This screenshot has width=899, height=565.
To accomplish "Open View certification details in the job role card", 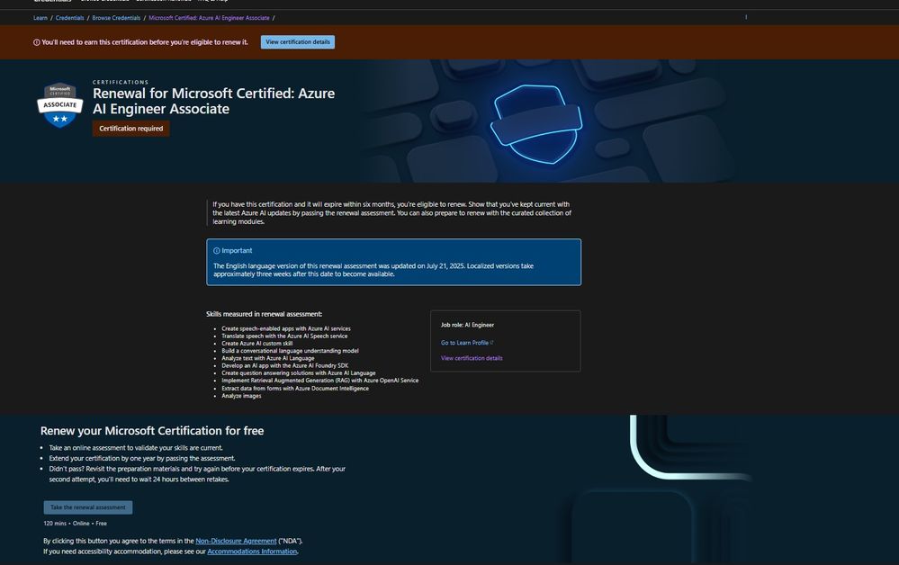I will 472,358.
